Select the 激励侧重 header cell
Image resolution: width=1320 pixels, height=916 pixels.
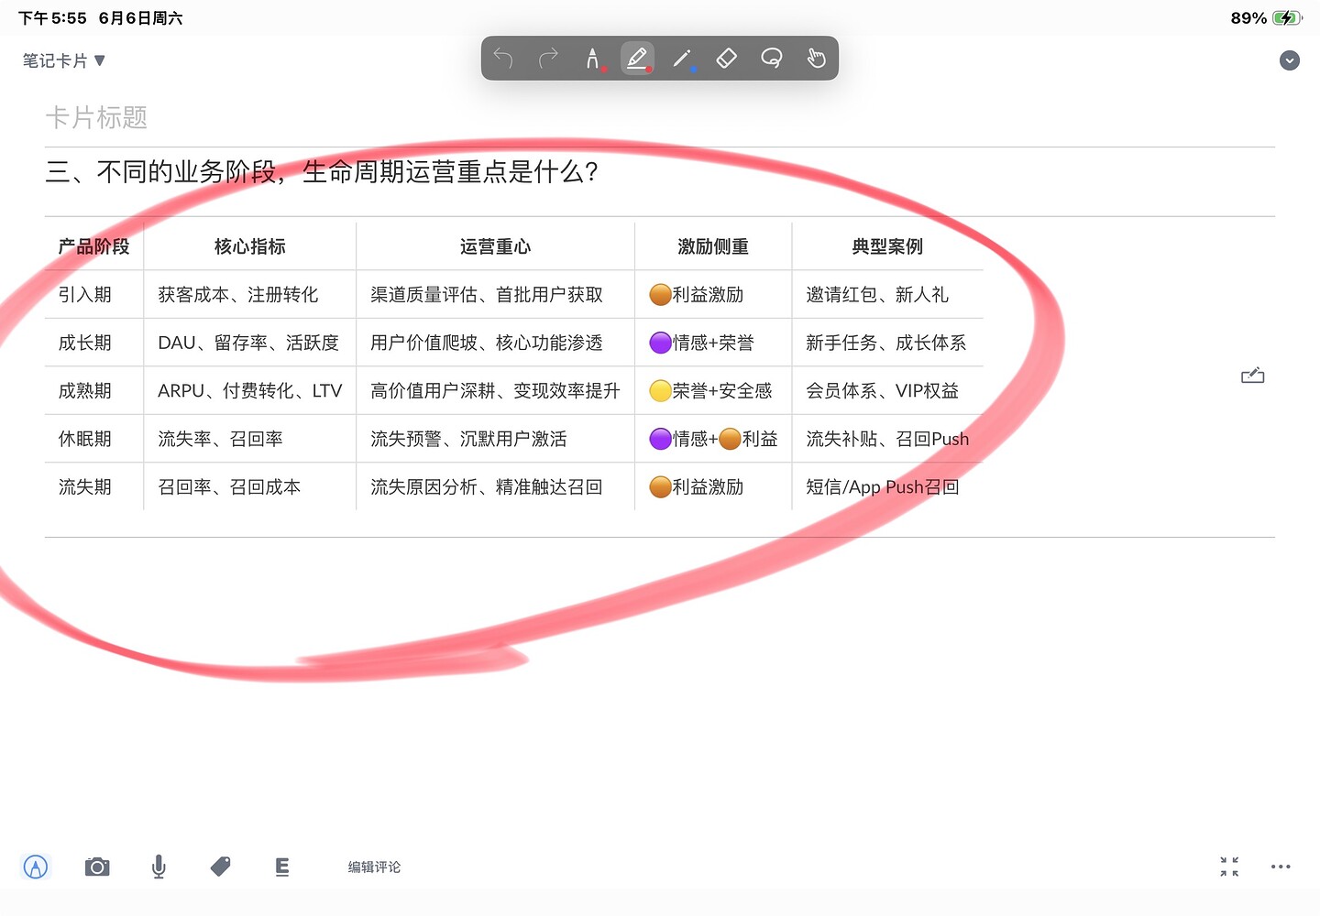pos(713,246)
